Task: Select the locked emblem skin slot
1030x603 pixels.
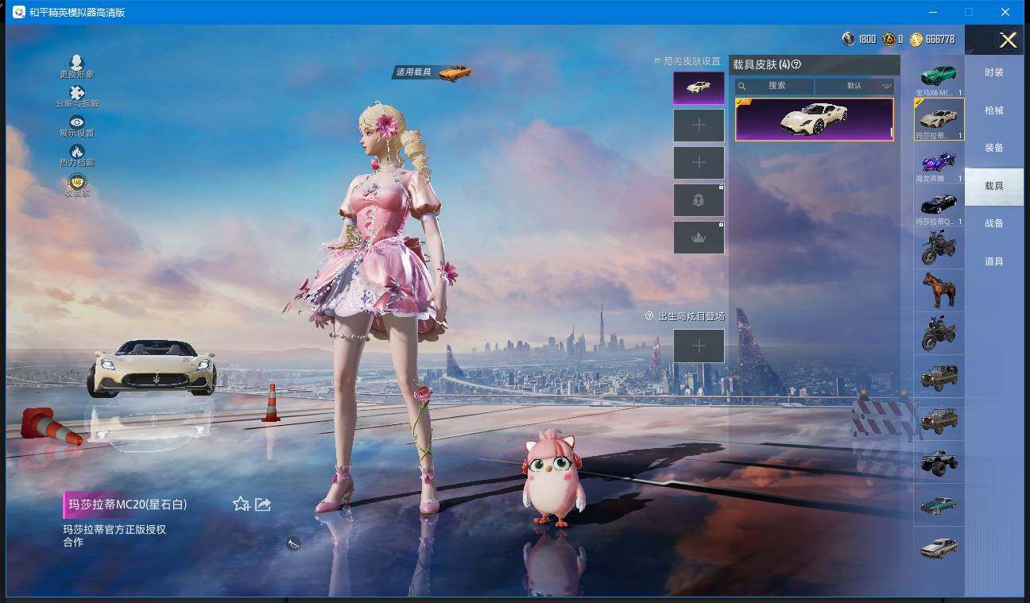Action: click(699, 200)
